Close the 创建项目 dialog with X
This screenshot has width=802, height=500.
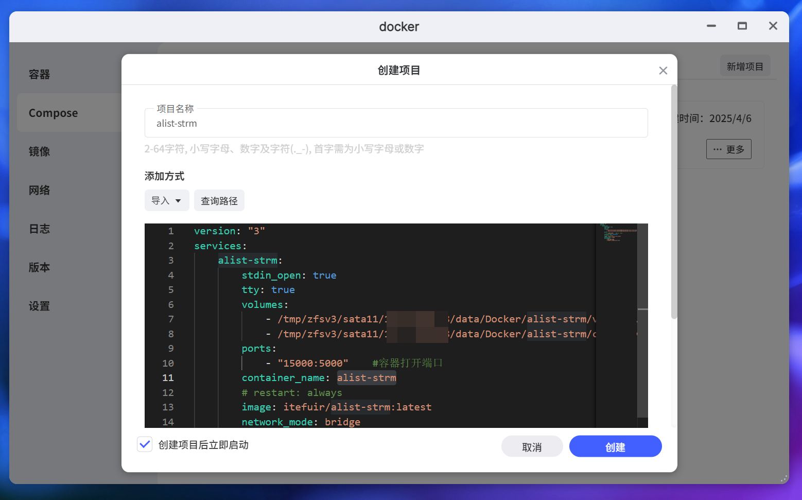(x=663, y=71)
